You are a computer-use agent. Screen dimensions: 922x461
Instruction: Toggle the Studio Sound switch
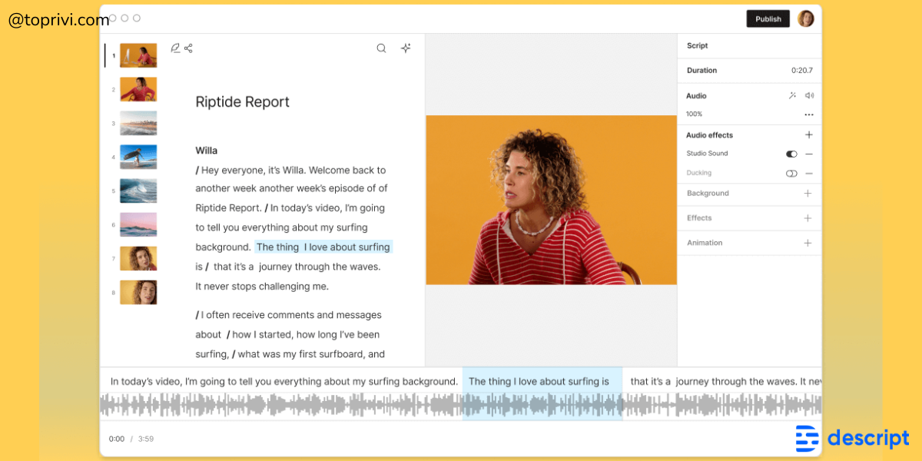(x=791, y=154)
